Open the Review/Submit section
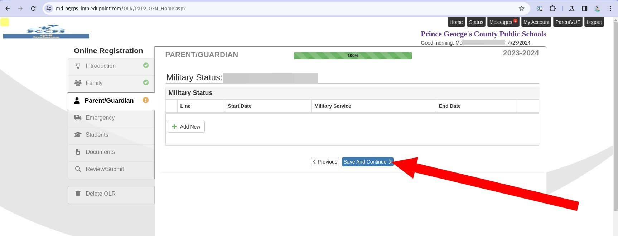Screen dimensions: 618x236 [x=105, y=169]
